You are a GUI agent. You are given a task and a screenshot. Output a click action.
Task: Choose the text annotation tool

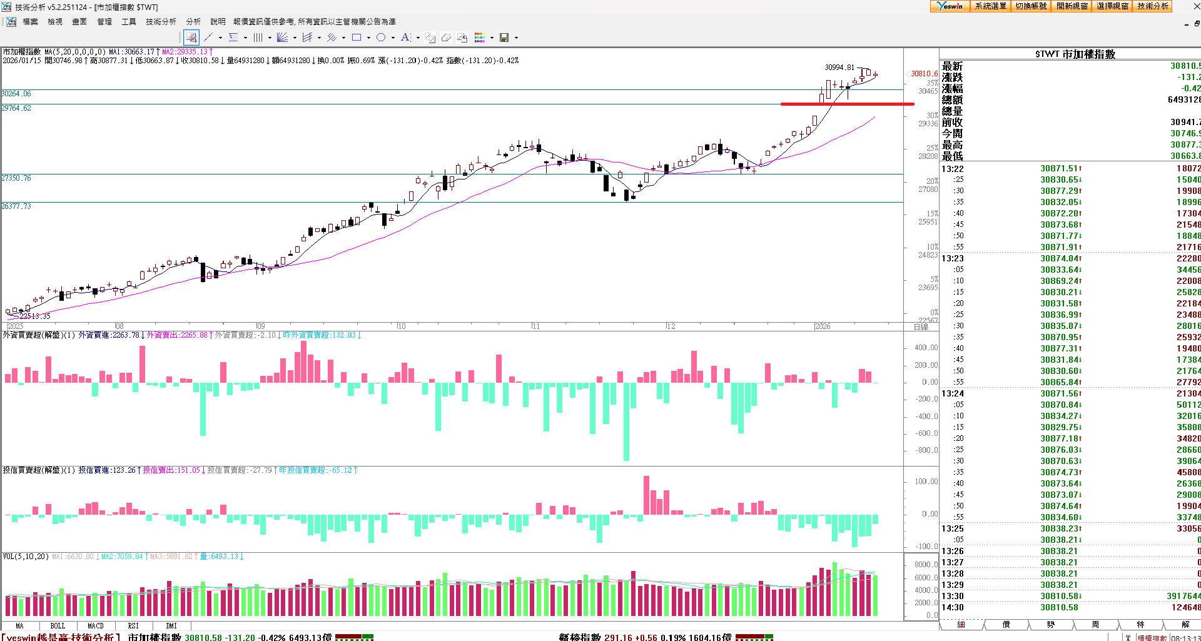pos(405,38)
